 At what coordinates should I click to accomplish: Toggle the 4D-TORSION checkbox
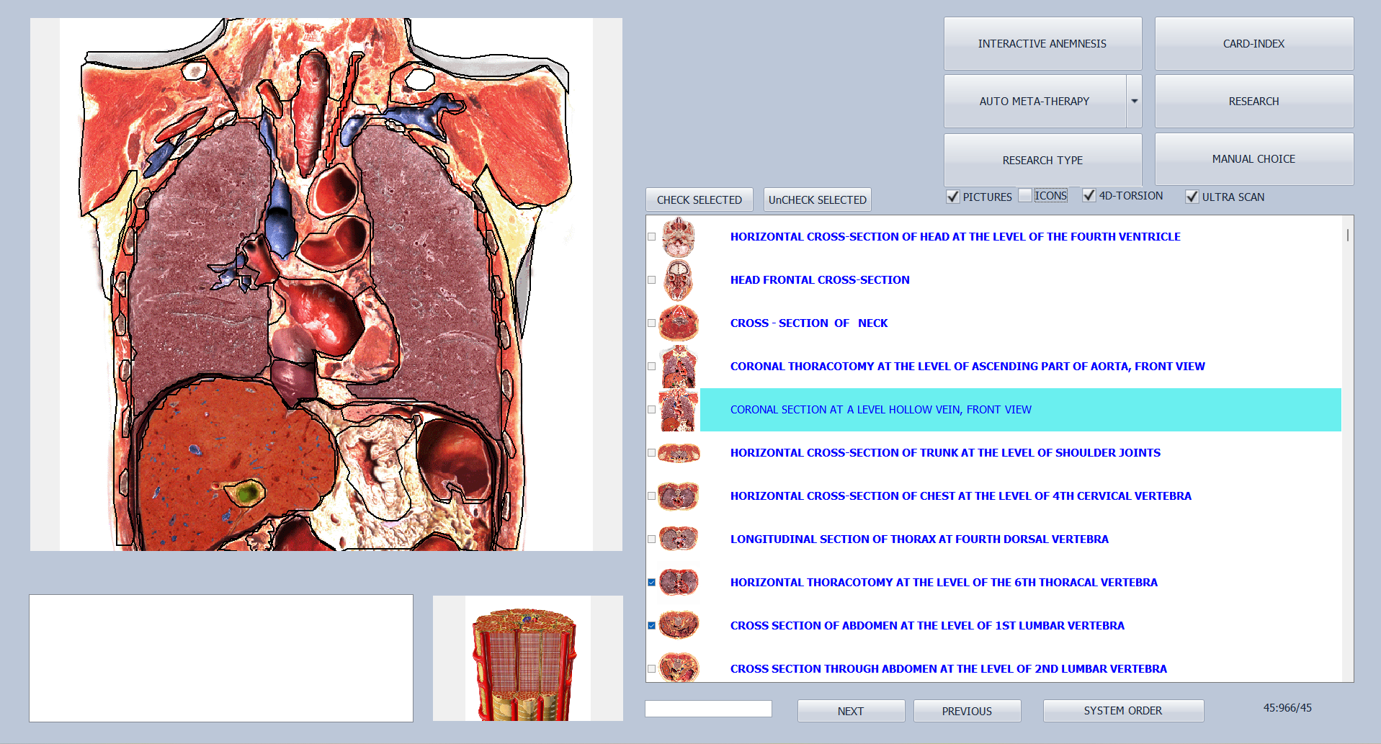click(x=1089, y=196)
